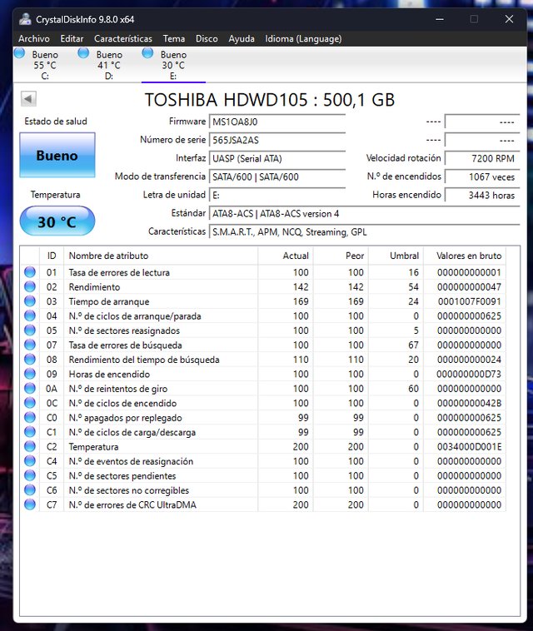This screenshot has width=533, height=631.
Task: Click raw value 000000000D73
Action: (x=469, y=374)
